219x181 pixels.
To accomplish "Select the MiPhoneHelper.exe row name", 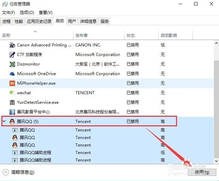I will click(x=36, y=83).
